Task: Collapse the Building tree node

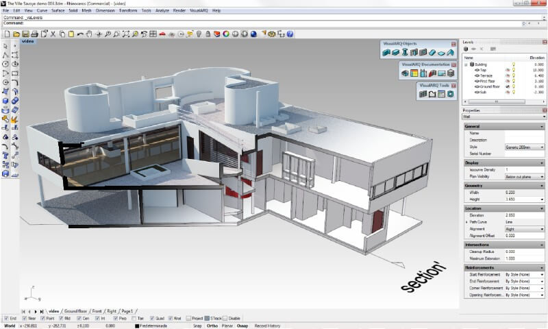Action: pyautogui.click(x=466, y=64)
